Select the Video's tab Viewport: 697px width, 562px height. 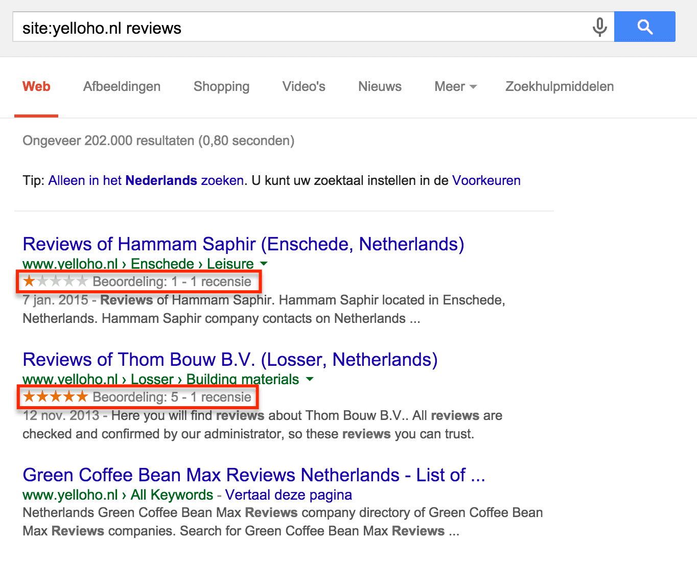pyautogui.click(x=304, y=86)
